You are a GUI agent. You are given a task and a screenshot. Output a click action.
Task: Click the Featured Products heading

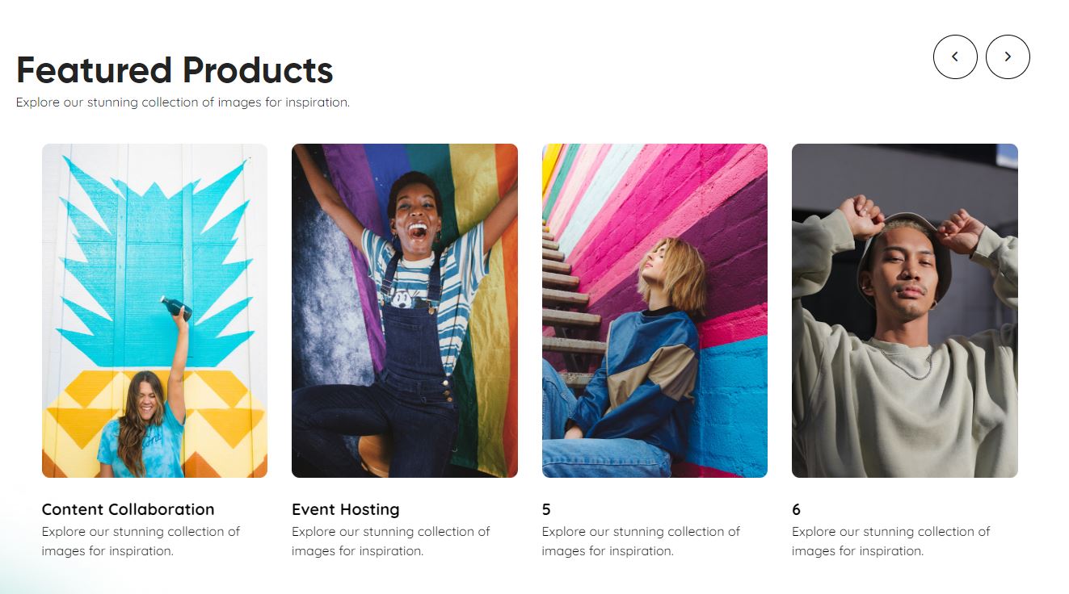tap(175, 70)
